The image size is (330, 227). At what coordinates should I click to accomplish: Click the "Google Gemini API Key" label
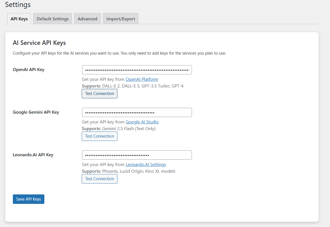click(x=36, y=112)
